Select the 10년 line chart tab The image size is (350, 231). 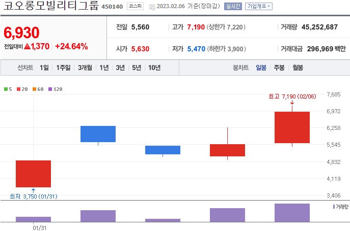pos(154,68)
